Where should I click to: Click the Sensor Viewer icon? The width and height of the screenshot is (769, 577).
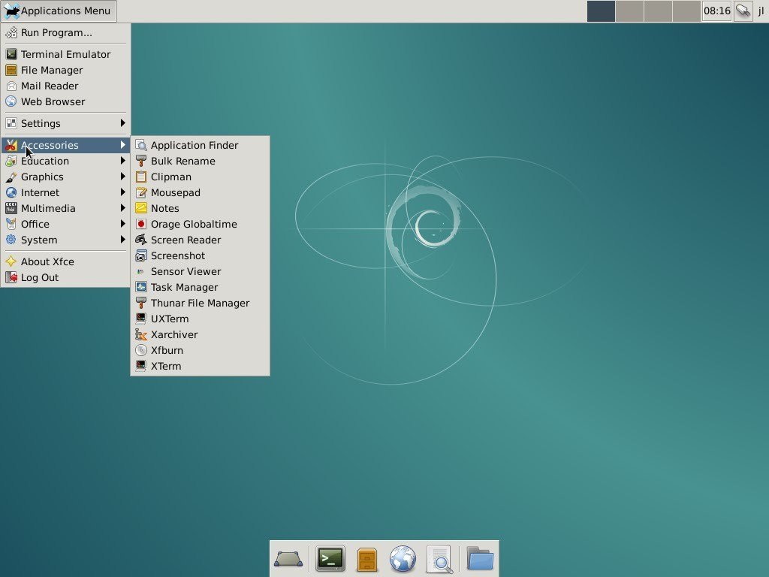(140, 271)
